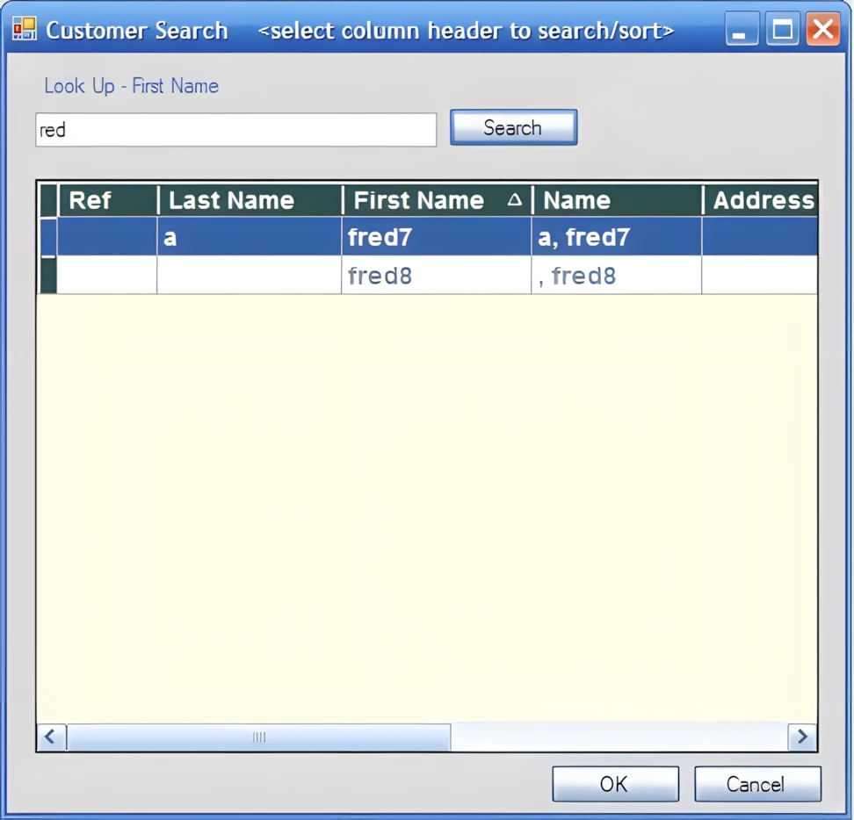854x820 pixels.
Task: Sort by the Ref column header
Action: 106,200
